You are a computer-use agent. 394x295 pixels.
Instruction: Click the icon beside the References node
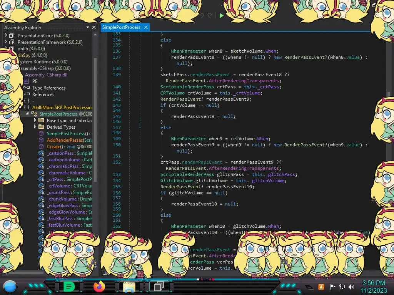tap(27, 94)
